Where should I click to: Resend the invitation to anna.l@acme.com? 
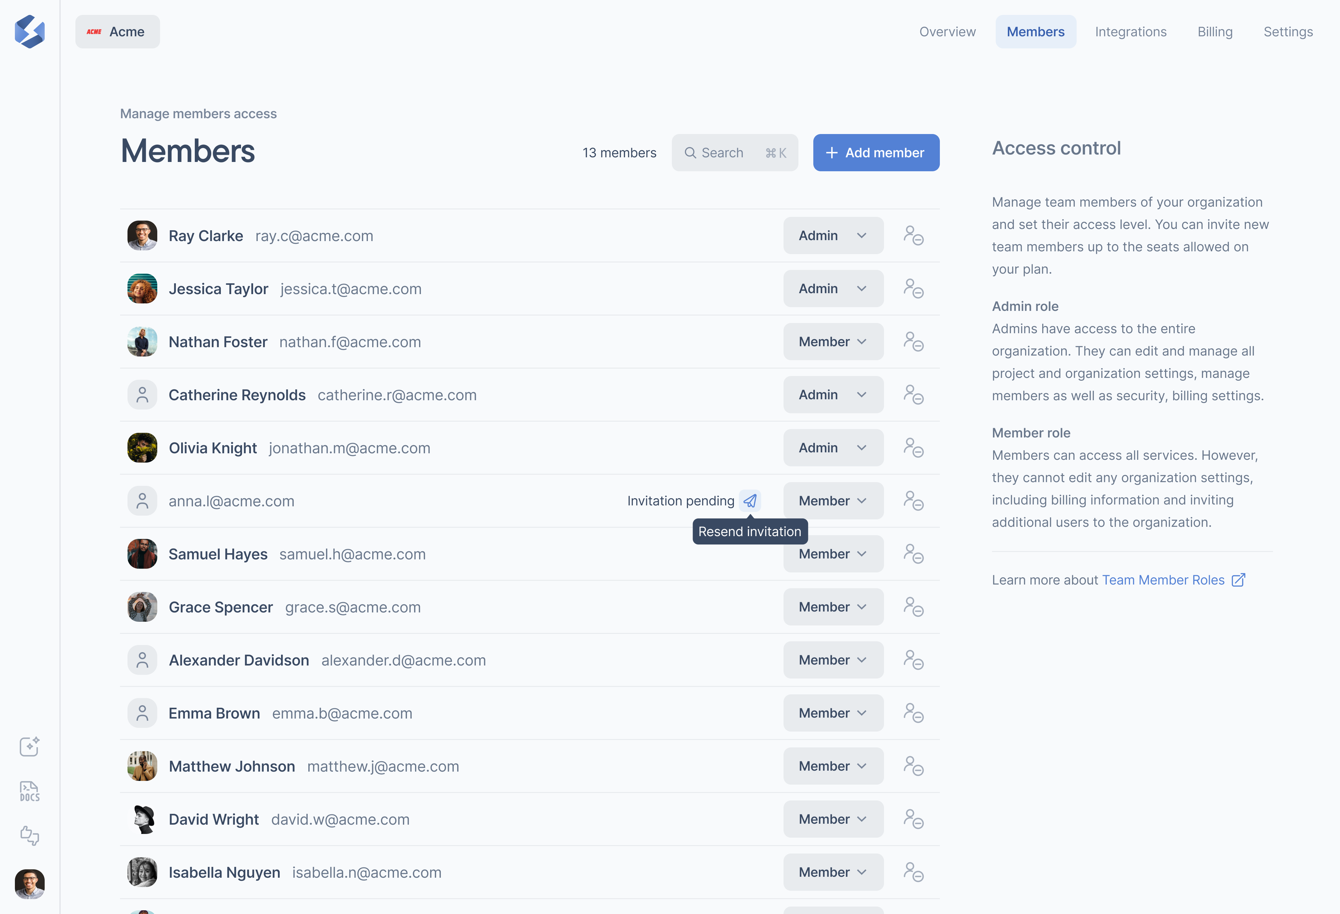pos(750,500)
